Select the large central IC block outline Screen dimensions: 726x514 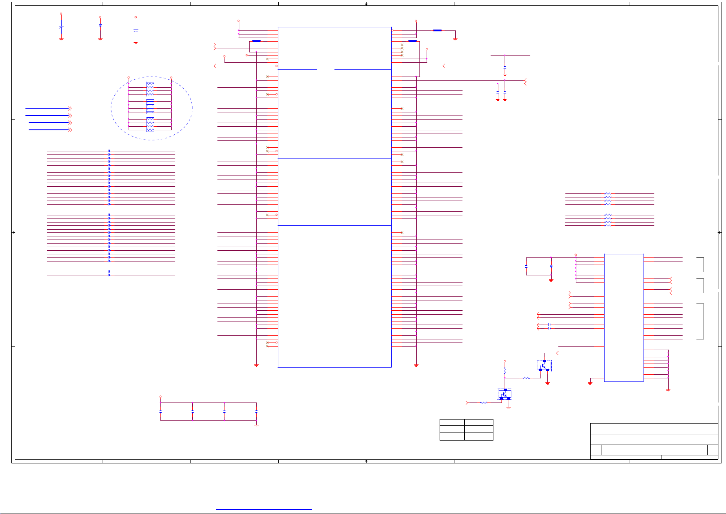334,197
